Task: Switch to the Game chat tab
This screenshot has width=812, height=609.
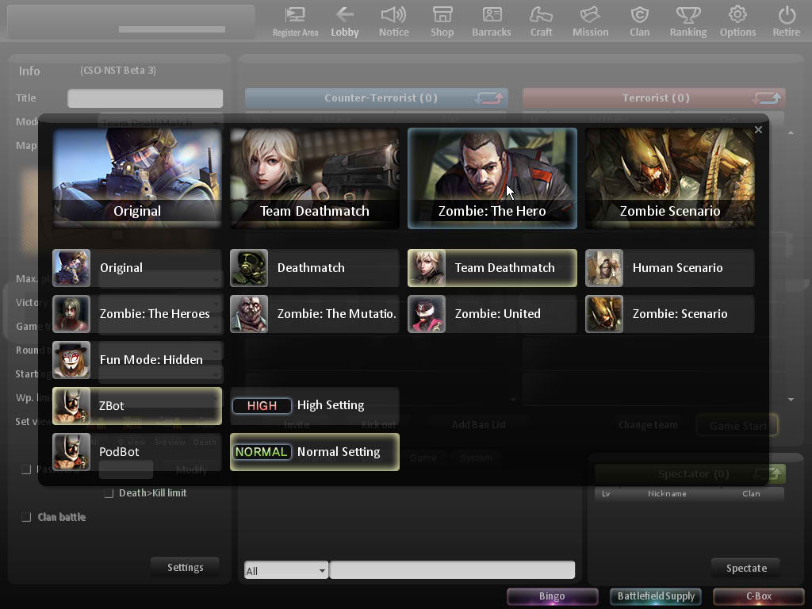Action: tap(423, 458)
